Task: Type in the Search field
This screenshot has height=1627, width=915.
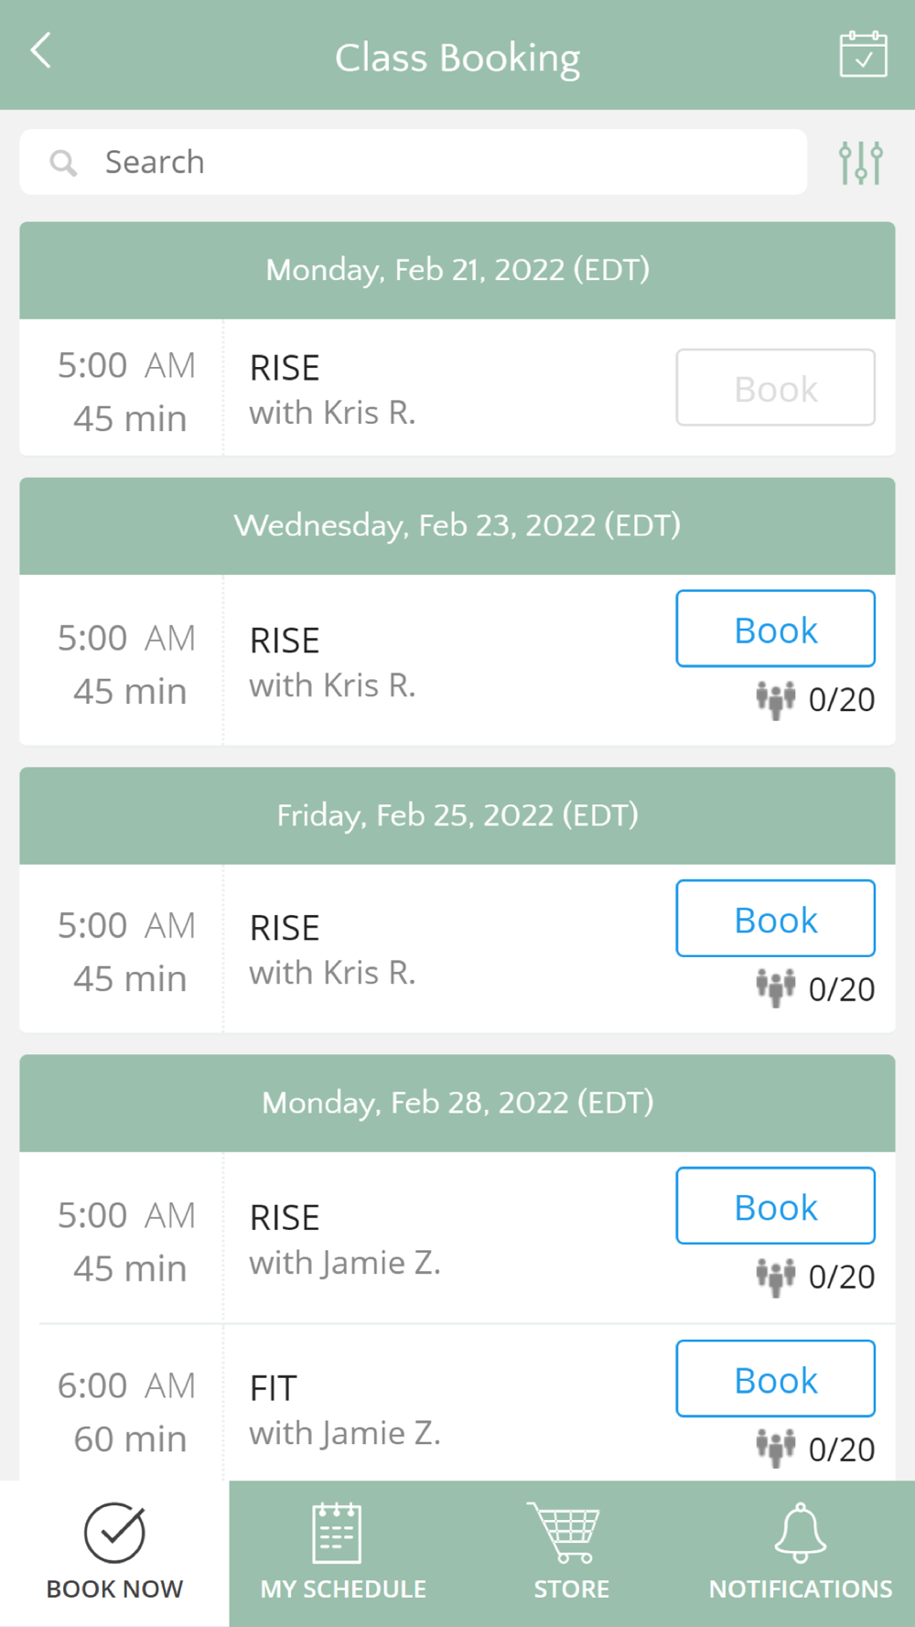Action: [x=439, y=162]
